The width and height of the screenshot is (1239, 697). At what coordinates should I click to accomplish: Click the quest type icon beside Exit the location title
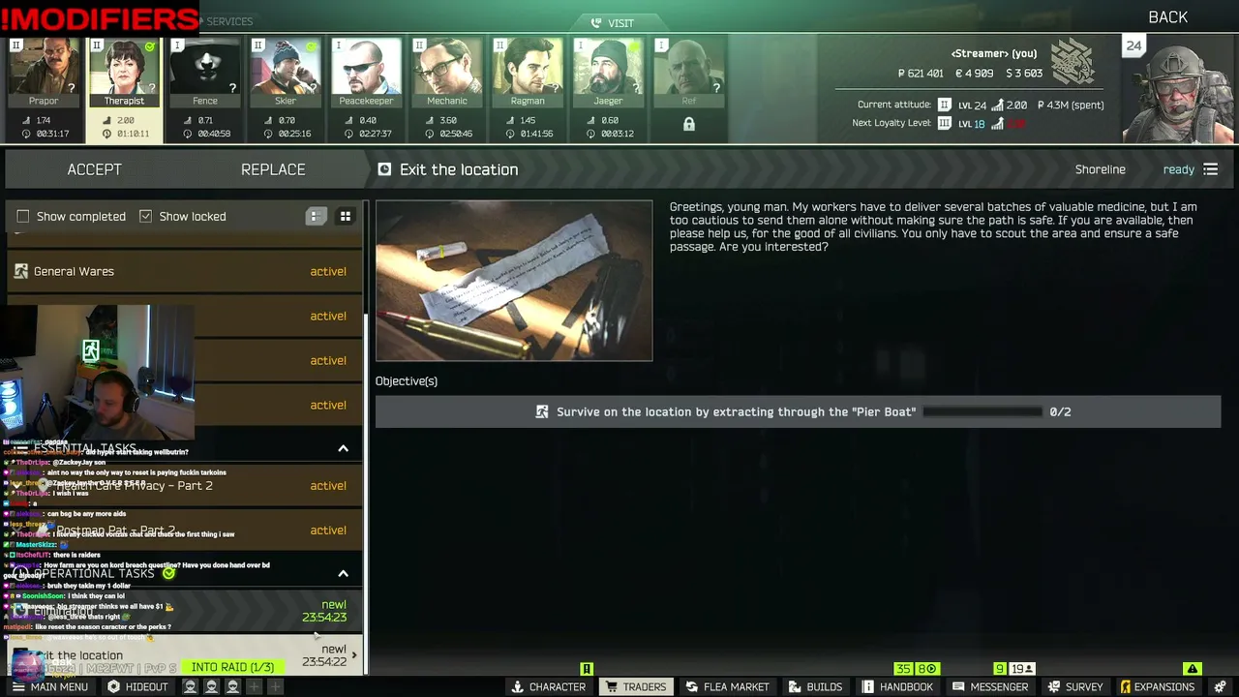pyautogui.click(x=384, y=169)
